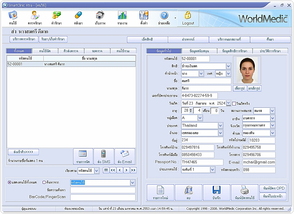Click the พิมพ์บัตร OPD button

point(273,188)
